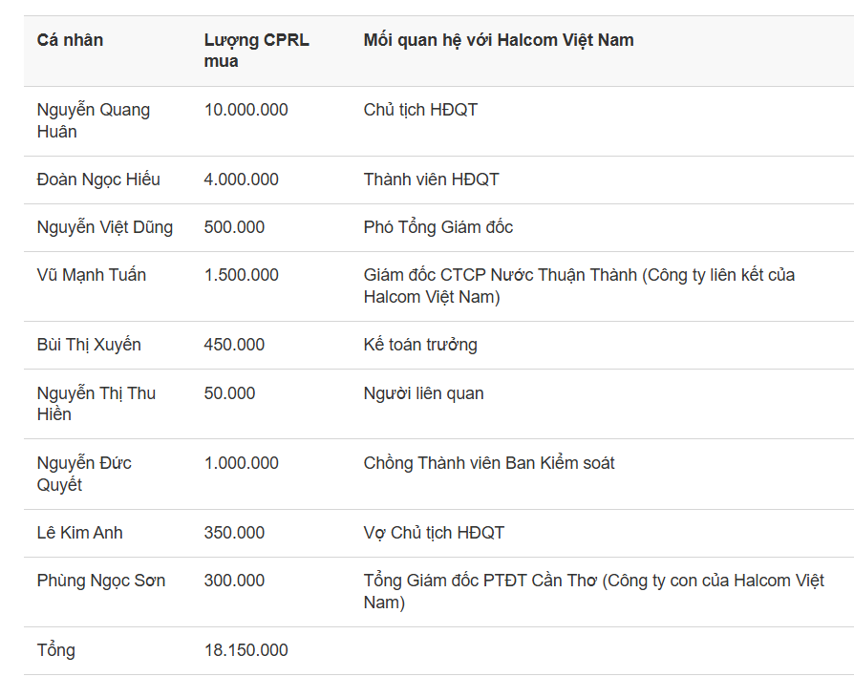Select the name Nguyễn Thị Thu Hiền

point(96,403)
